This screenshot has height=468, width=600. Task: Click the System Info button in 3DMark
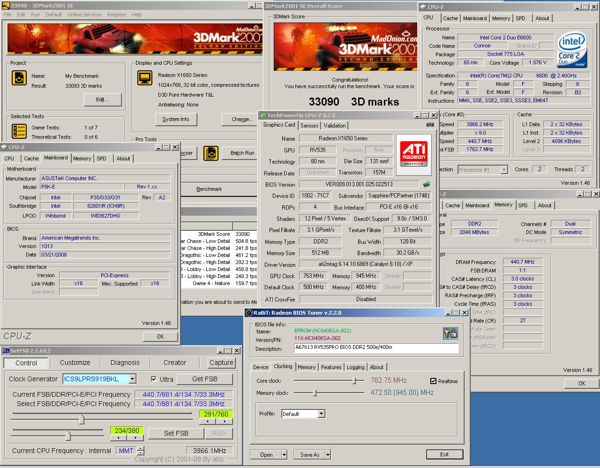click(x=176, y=119)
